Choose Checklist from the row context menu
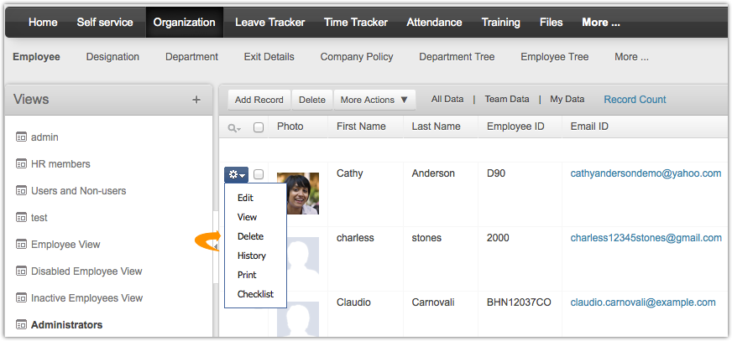This screenshot has width=732, height=341. coord(255,294)
